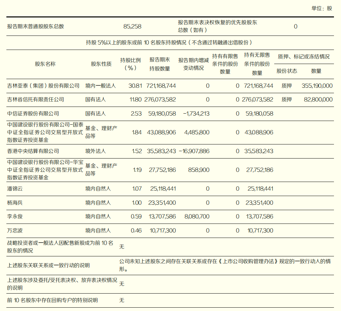Image resolution: width=341 pixels, height=311 pixels.
Task: Select the 中信证券股份有限公司 cell
Action: point(33,114)
